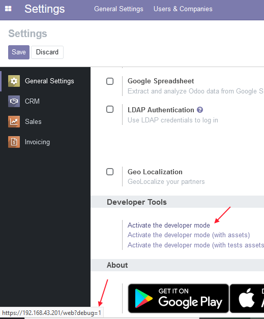Select the CRM sidebar label
The height and width of the screenshot is (319, 264).
(32, 101)
